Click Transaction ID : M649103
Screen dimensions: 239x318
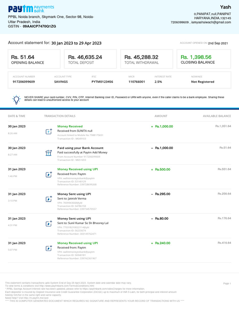pyautogui.click(x=72, y=139)
